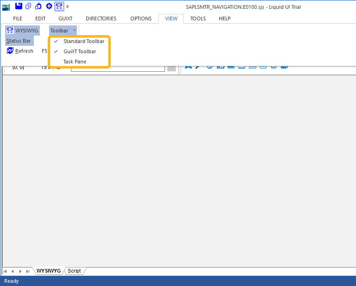This screenshot has height=286, width=356.
Task: Collapse the Toolbar dropdown in View ribbon
Action: [x=63, y=31]
